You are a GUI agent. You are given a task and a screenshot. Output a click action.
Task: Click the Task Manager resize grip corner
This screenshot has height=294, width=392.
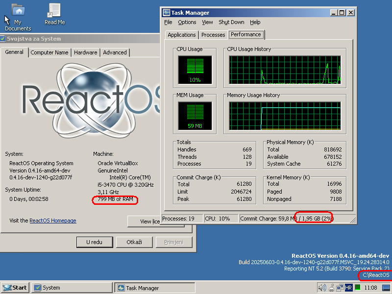(353, 220)
